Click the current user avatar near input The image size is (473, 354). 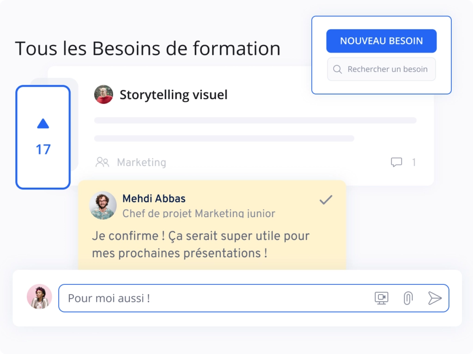(x=39, y=296)
